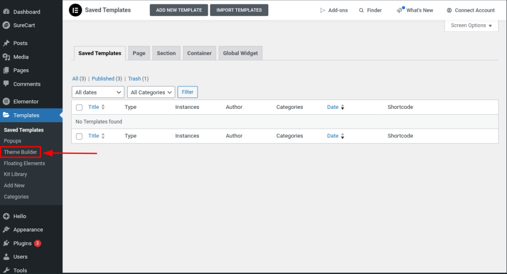Click the Plugins icon in sidebar
The image size is (507, 274).
click(x=6, y=243)
